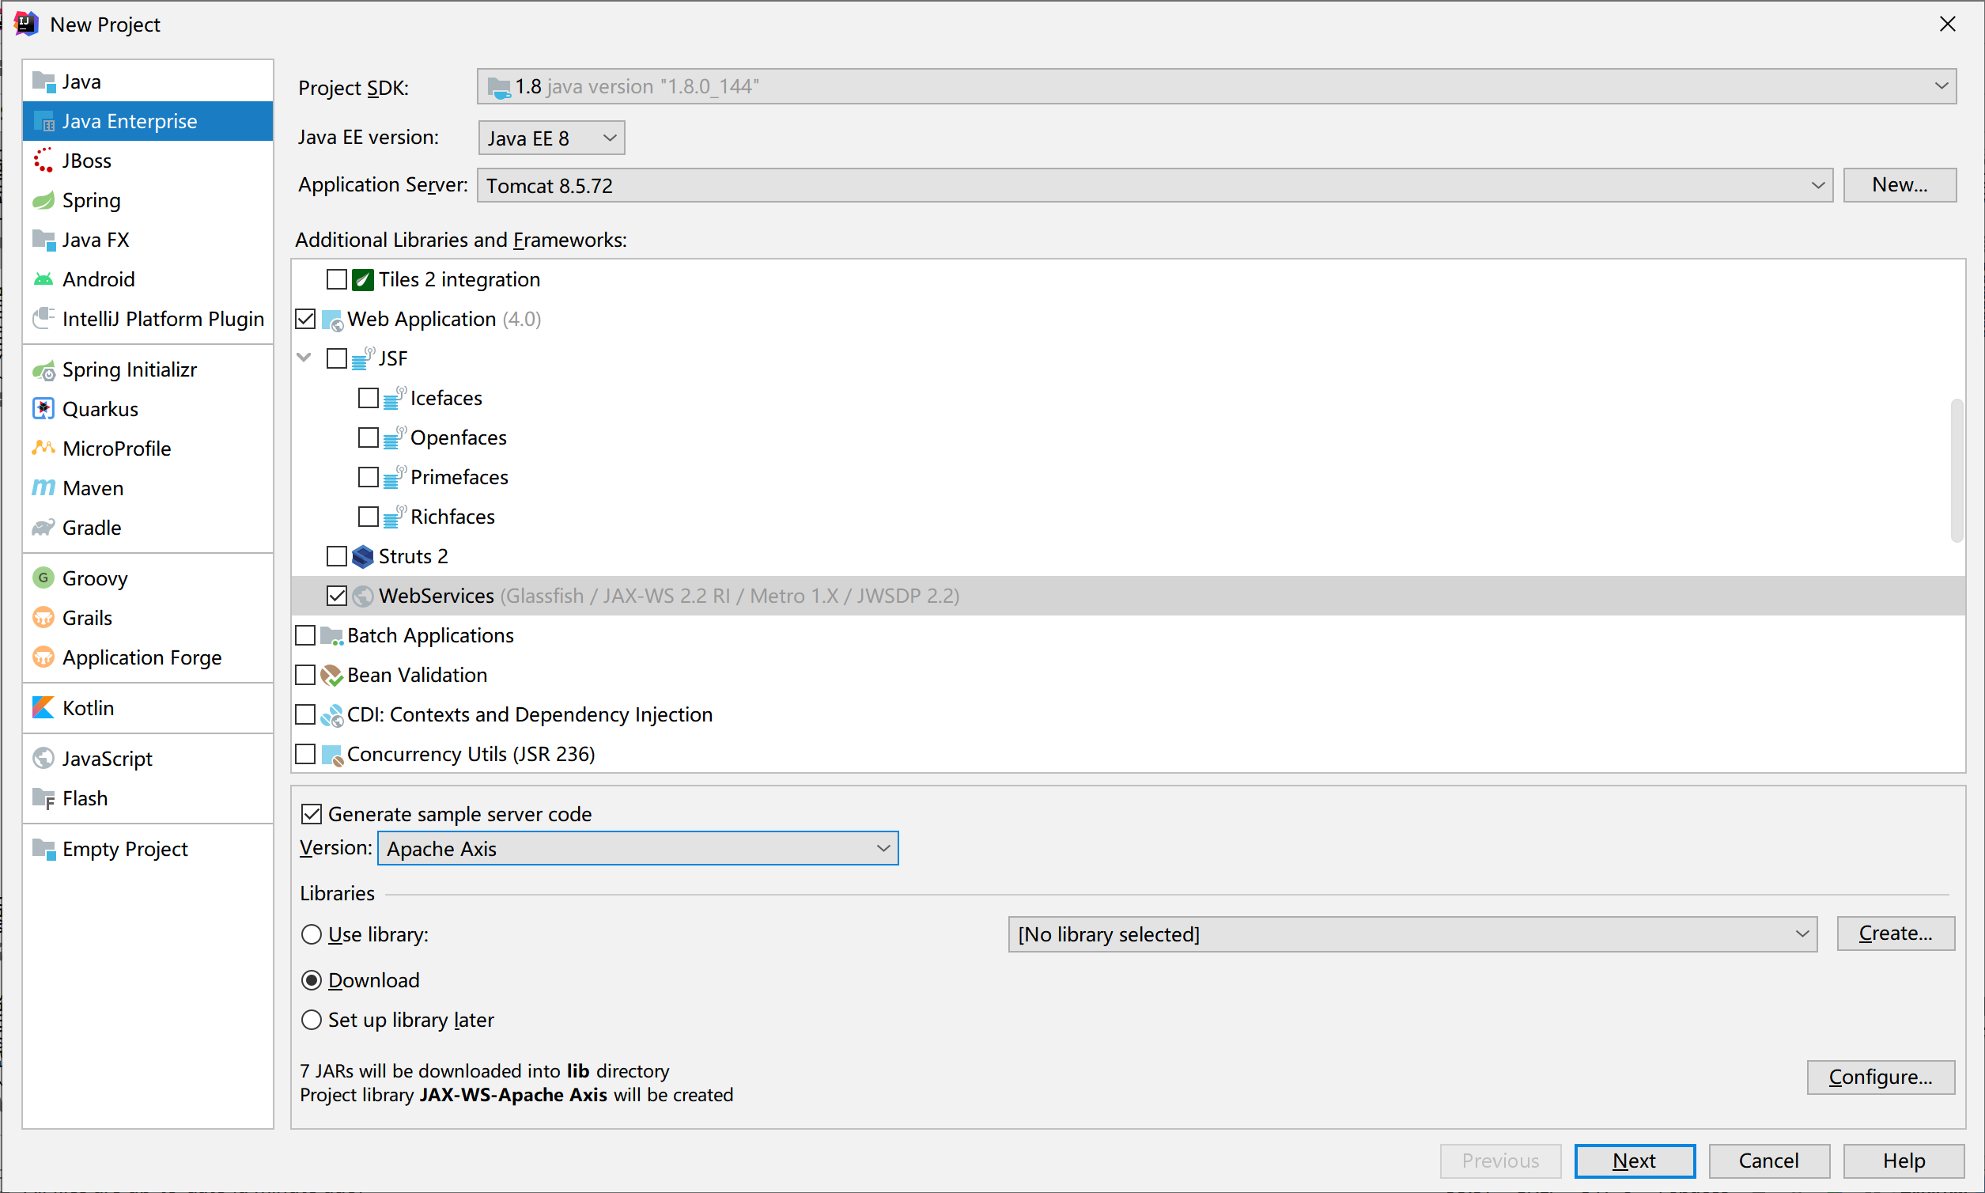Image resolution: width=1985 pixels, height=1193 pixels.
Task: Click the JBoss red dots icon
Action: (43, 161)
